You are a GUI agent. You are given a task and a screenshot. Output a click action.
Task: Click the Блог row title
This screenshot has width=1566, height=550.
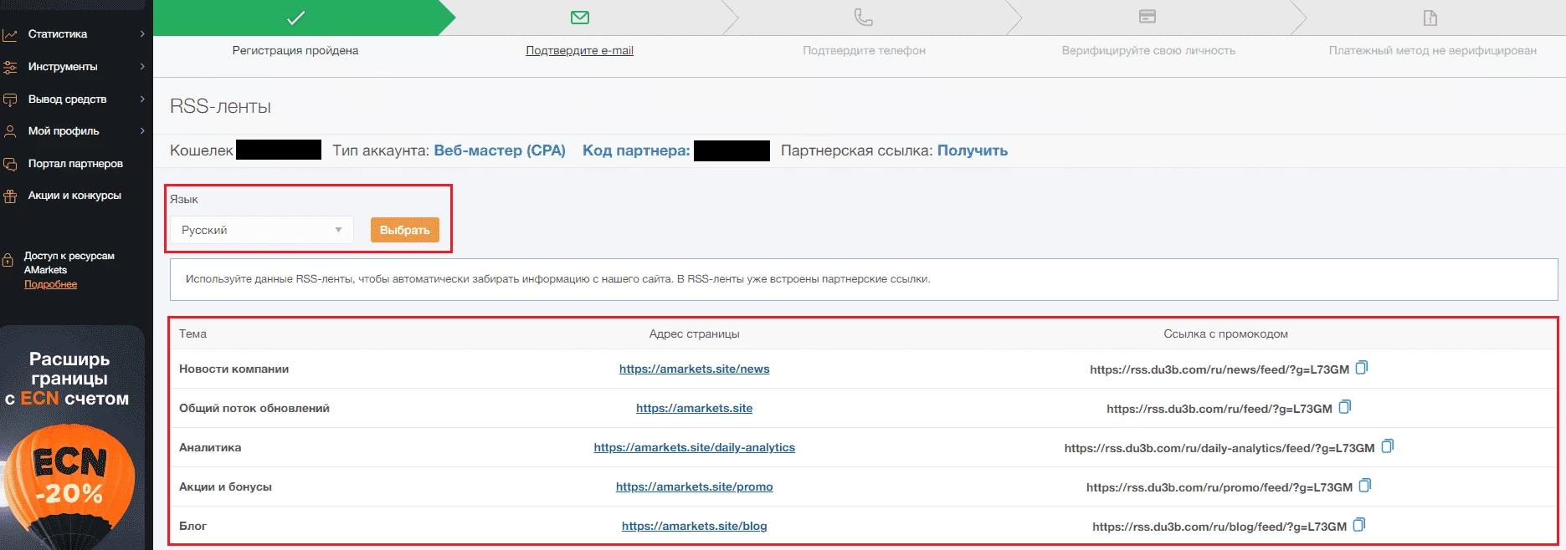pos(193,526)
